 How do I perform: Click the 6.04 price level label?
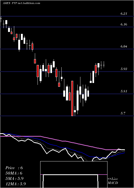click(124, 46)
